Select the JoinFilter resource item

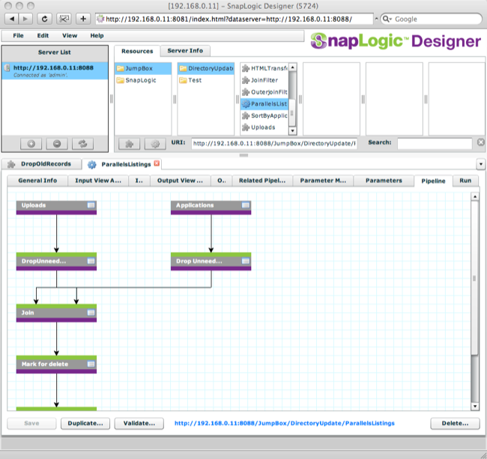264,80
